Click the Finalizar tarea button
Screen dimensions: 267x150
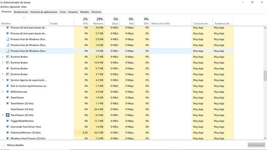256,145
